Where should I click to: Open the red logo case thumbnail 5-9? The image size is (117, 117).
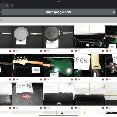(27, 94)
